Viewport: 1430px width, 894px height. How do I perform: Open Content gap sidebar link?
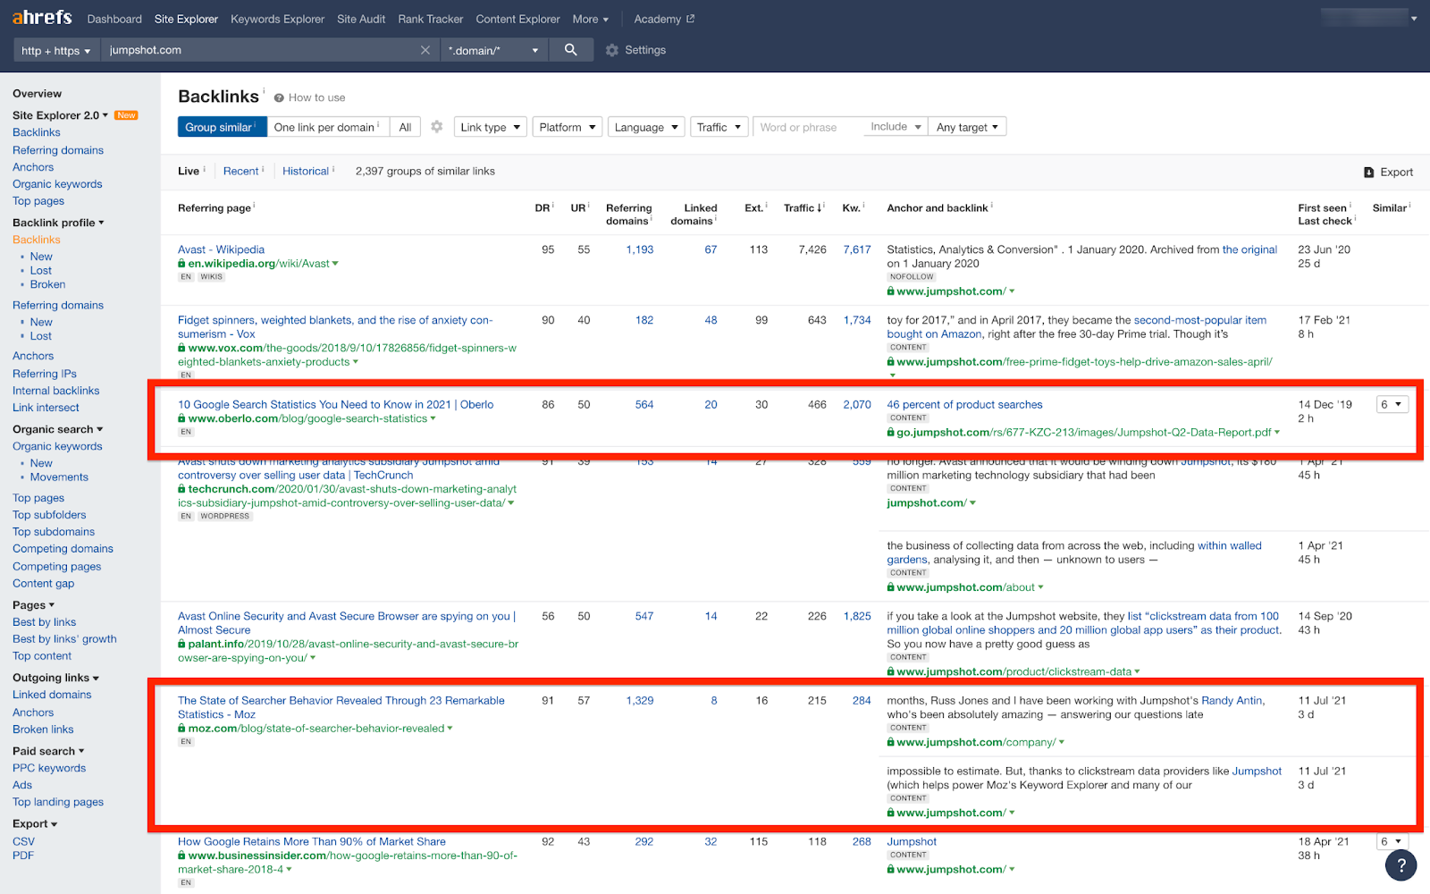43,584
